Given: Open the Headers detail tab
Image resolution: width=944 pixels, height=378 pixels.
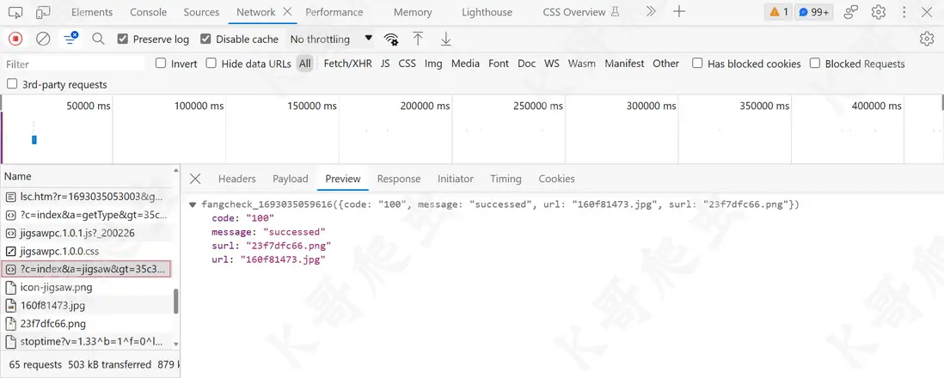Looking at the screenshot, I should 236,179.
